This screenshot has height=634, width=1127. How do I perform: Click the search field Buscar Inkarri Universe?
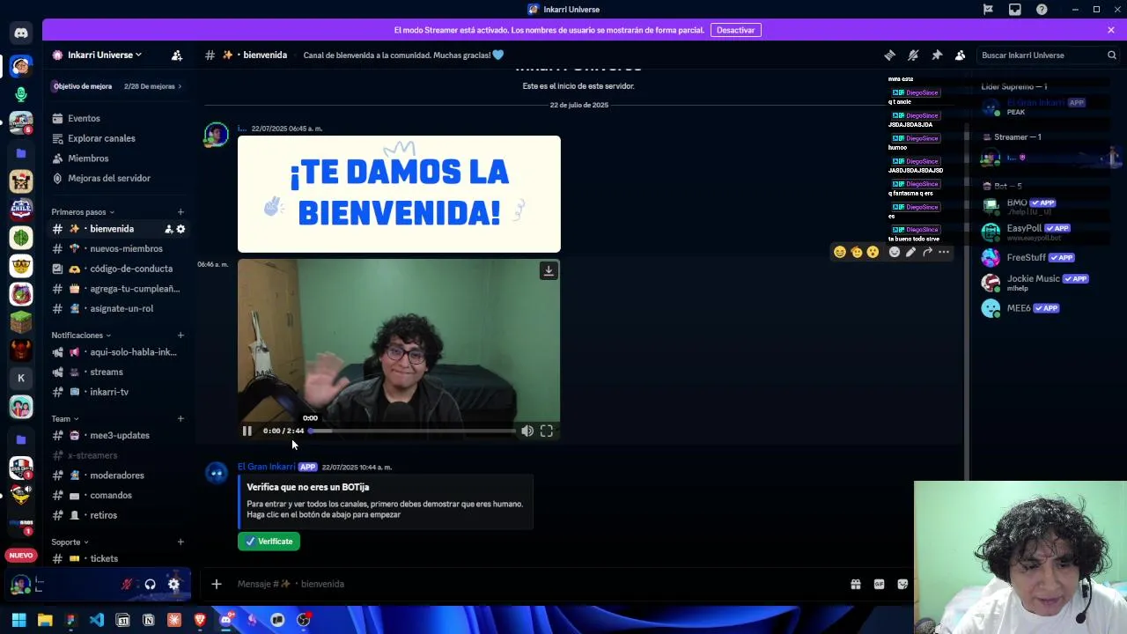click(1048, 55)
